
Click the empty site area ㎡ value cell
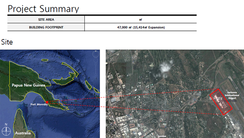141,19
